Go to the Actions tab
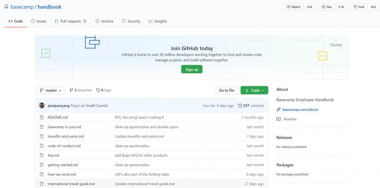 [x=104, y=21]
